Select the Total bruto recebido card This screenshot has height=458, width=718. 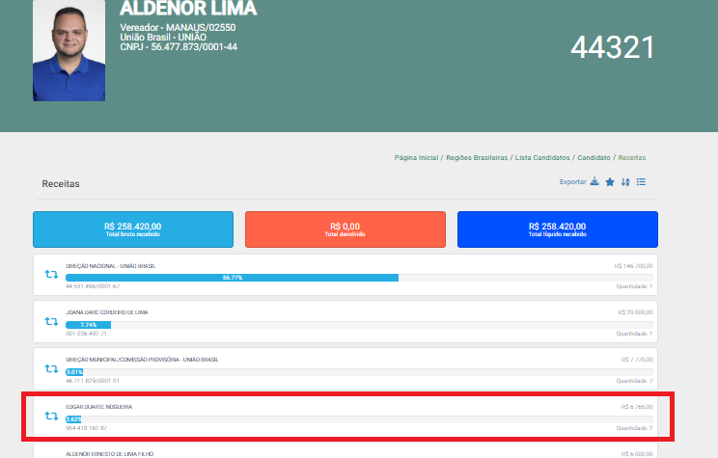pos(133,229)
